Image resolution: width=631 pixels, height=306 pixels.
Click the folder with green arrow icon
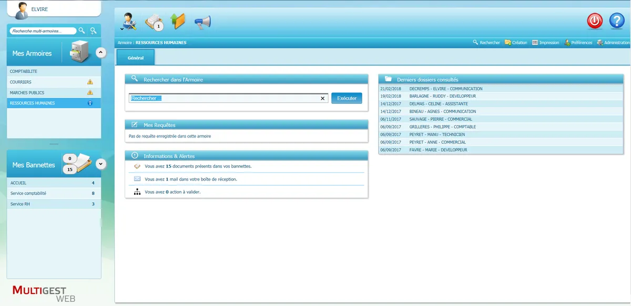[178, 21]
